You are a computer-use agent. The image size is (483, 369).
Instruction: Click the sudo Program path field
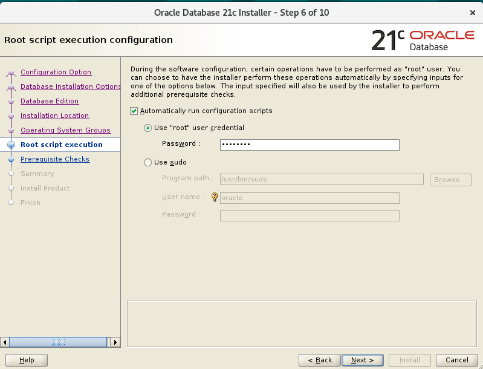(322, 179)
